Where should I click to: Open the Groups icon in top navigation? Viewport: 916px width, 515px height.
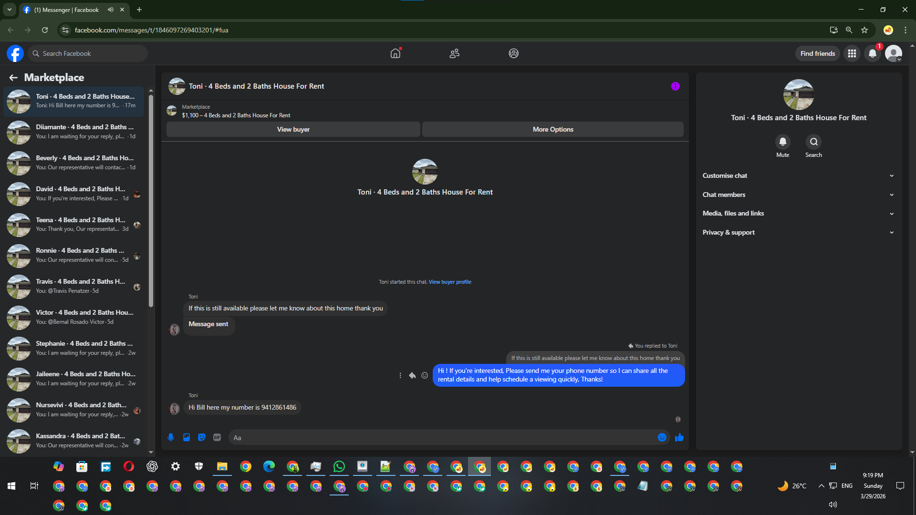click(513, 53)
